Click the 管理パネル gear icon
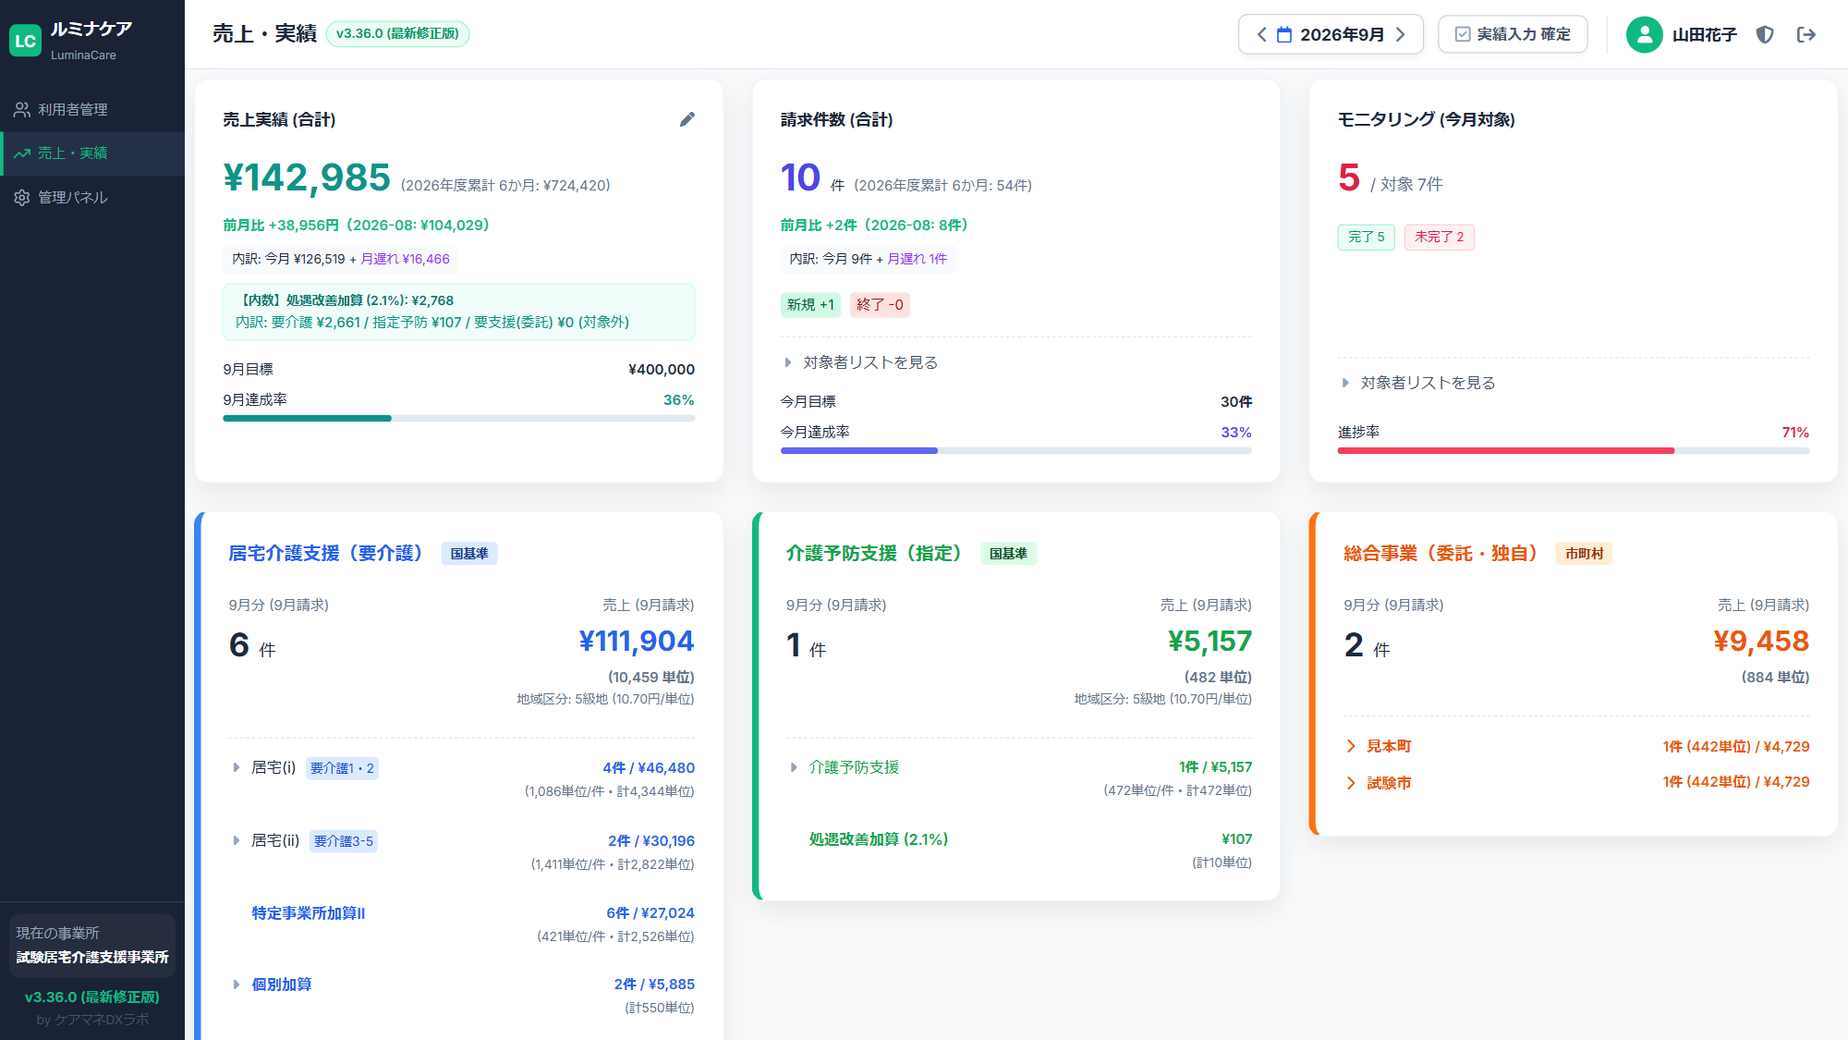Viewport: 1848px width, 1040px height. (x=22, y=197)
